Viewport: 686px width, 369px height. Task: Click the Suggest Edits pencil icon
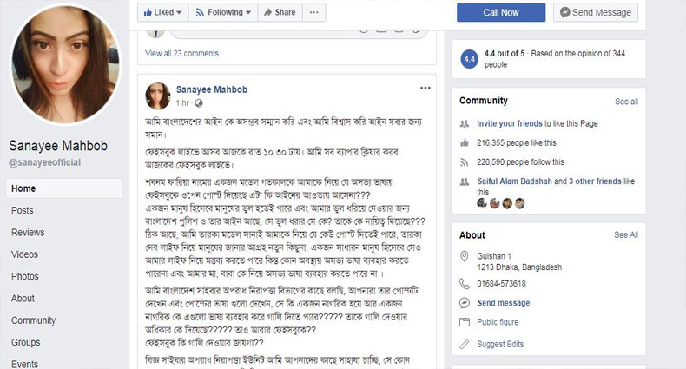[x=466, y=344]
